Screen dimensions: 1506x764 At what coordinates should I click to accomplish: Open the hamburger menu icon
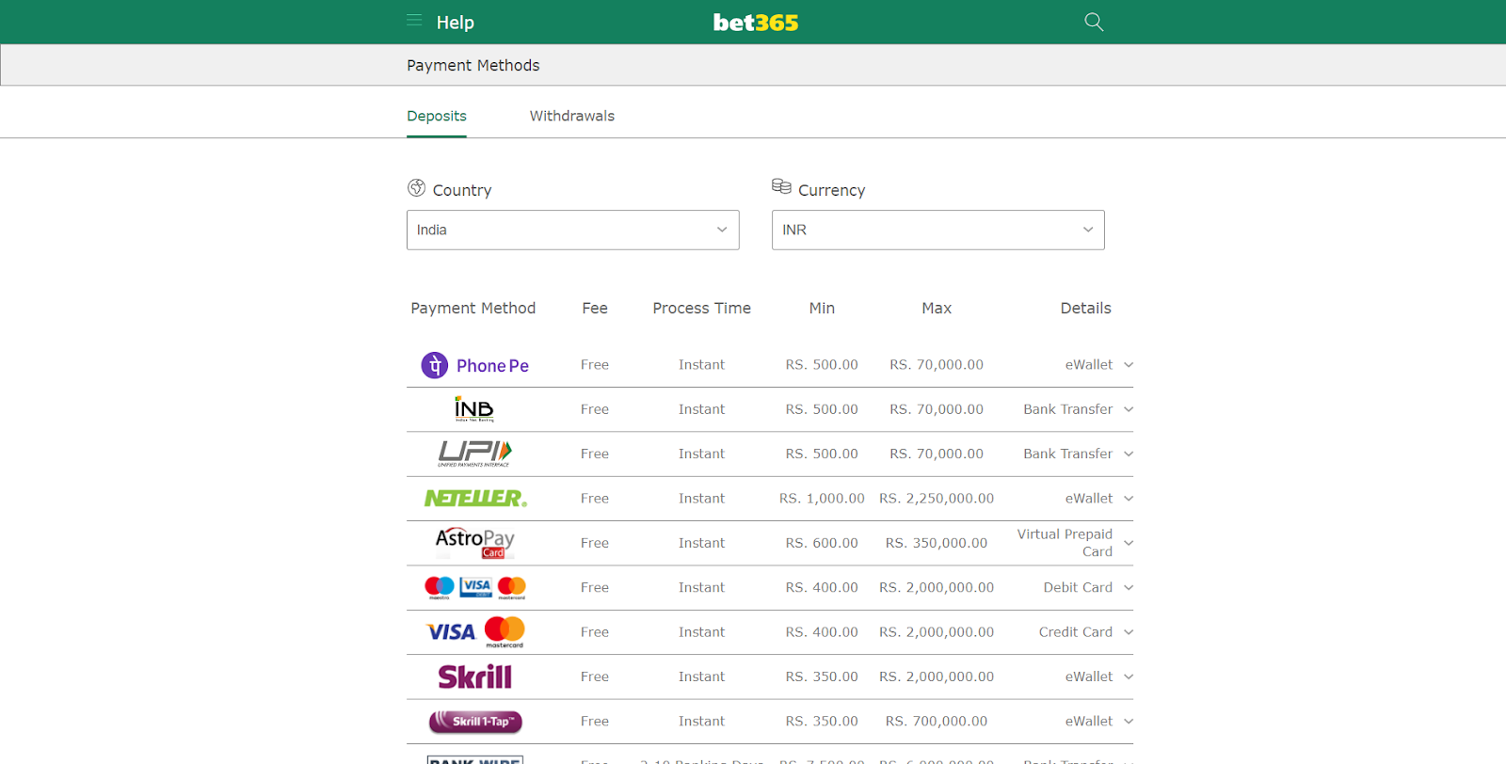pyautogui.click(x=414, y=20)
